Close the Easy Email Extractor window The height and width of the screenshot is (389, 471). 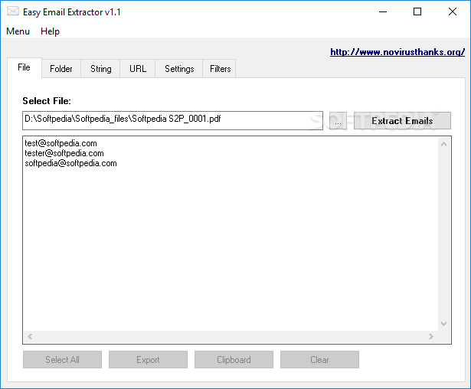(x=453, y=12)
